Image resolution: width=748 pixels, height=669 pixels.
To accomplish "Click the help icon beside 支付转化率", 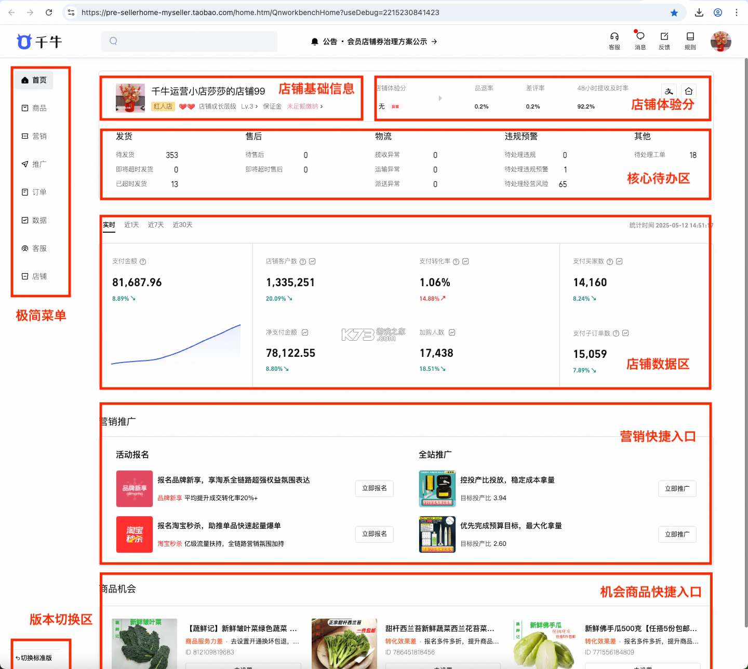I will (456, 262).
